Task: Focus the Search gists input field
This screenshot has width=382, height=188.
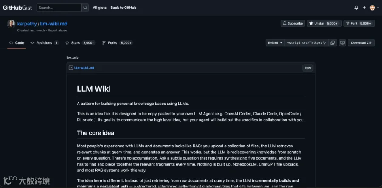Action: [59, 8]
